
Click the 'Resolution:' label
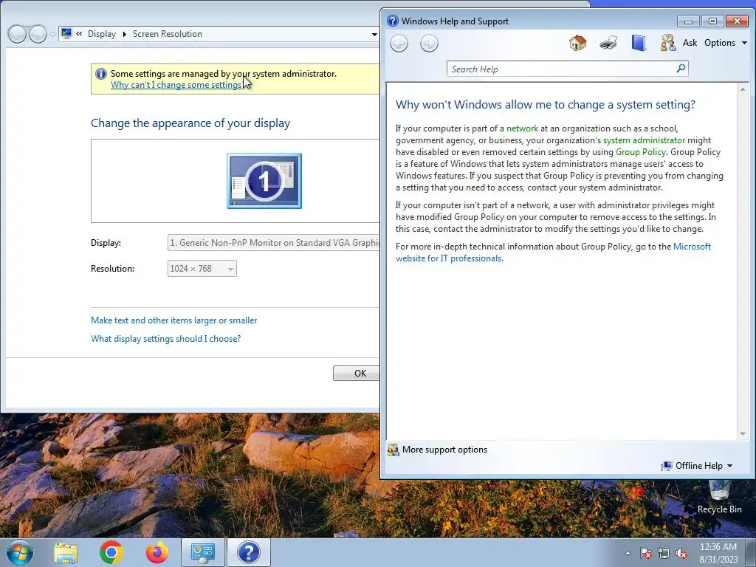(112, 269)
